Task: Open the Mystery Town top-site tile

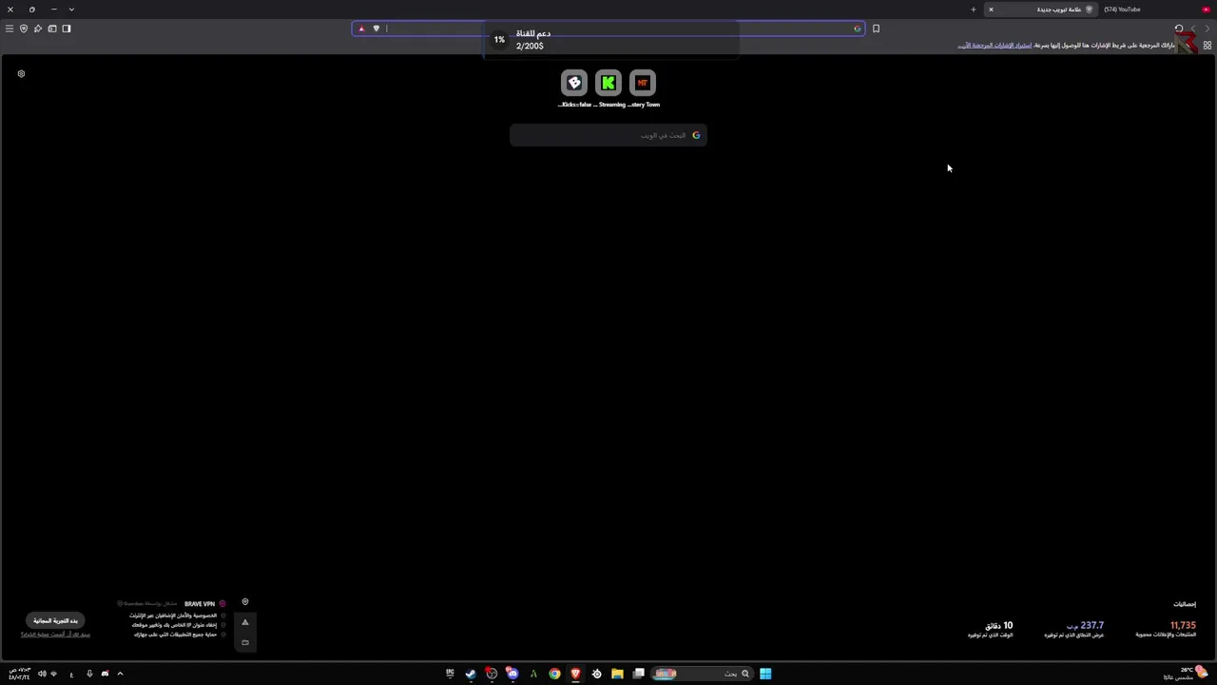Action: (x=643, y=83)
